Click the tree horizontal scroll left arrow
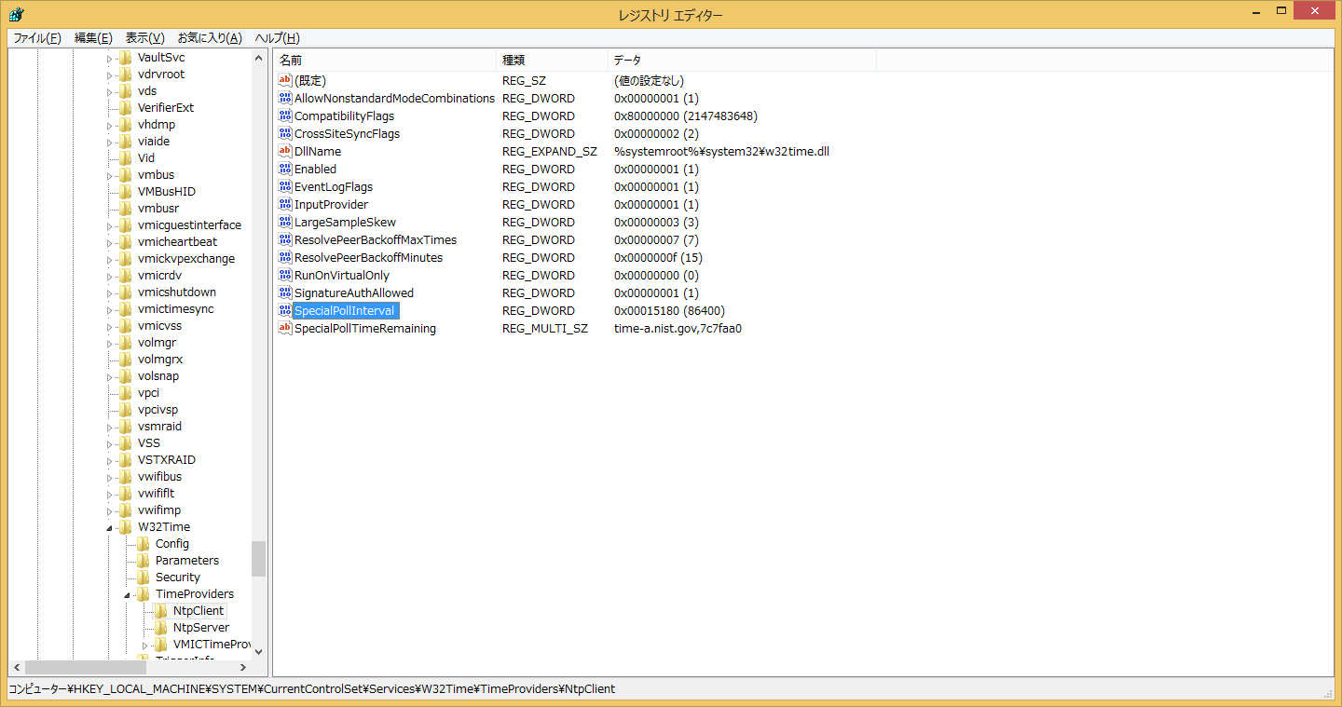Image resolution: width=1342 pixels, height=707 pixels. point(17,667)
